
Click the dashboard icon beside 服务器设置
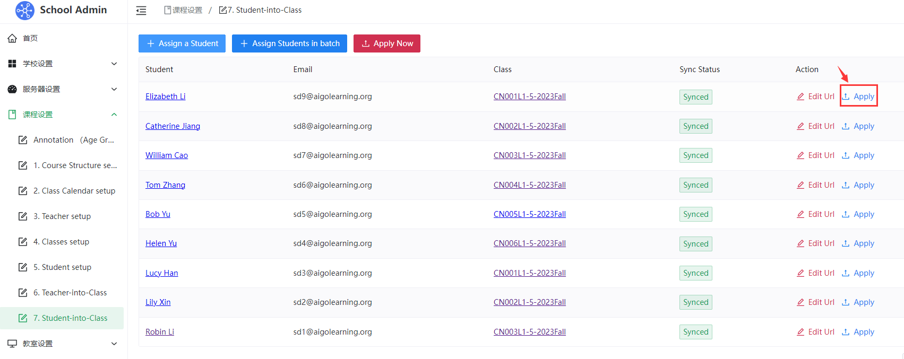[12, 89]
